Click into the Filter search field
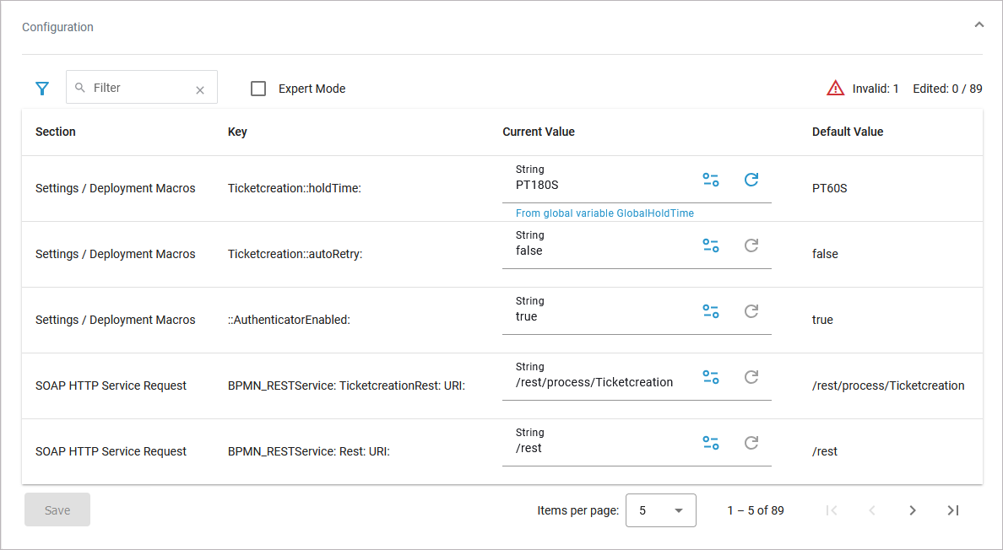The image size is (1003, 550). pyautogui.click(x=139, y=88)
